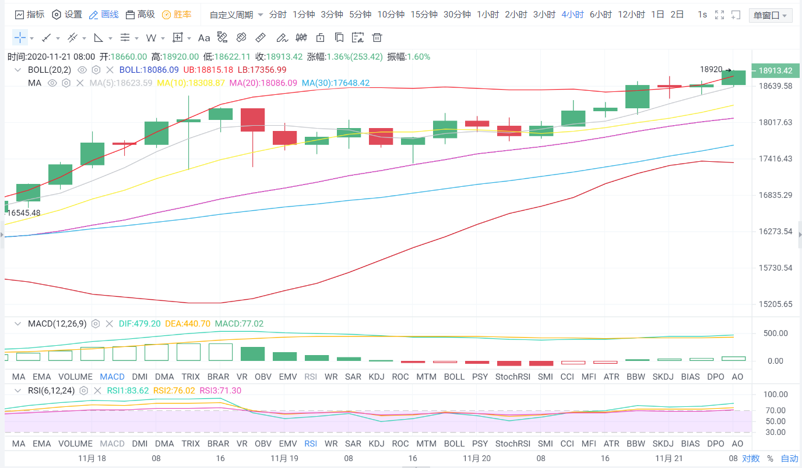Remove the MACD indicator with its X

click(109, 324)
